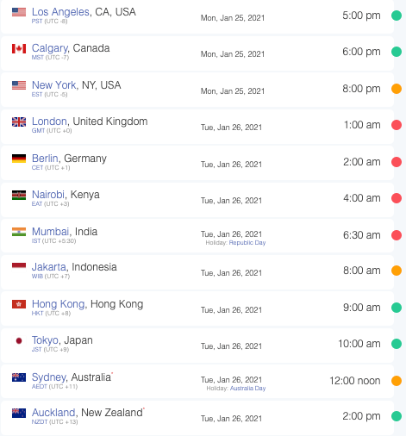Click the Kenya flag icon beside Nairobi
The width and height of the screenshot is (406, 436).
point(19,195)
